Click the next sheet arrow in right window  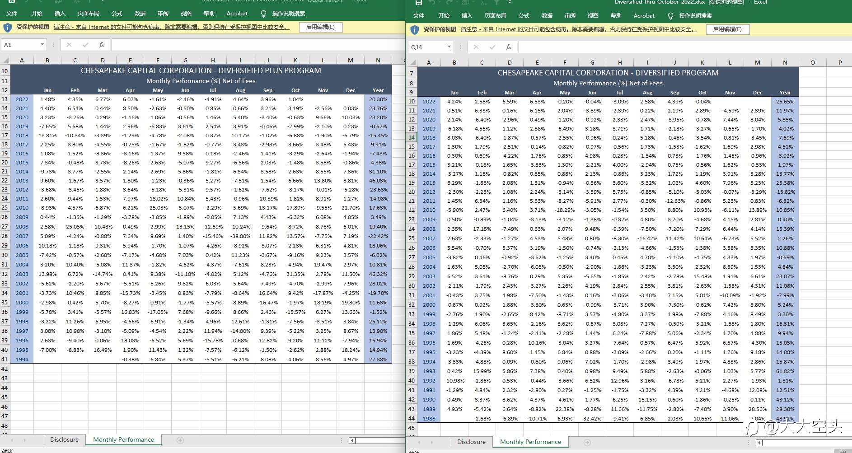(431, 442)
